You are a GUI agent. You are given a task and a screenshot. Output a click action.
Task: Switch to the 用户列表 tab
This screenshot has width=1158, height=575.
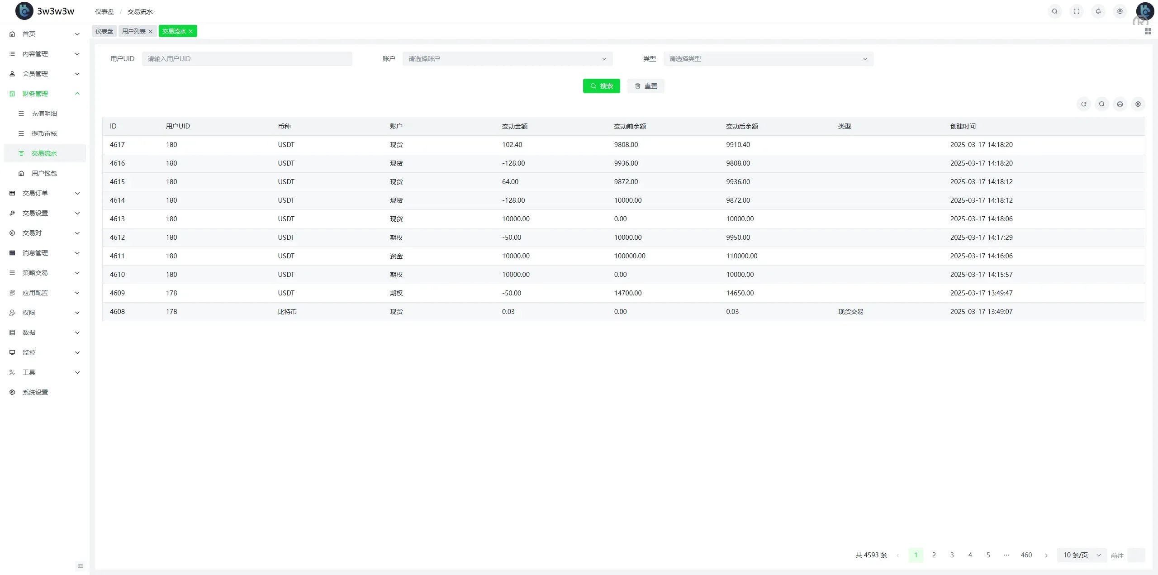pos(133,31)
